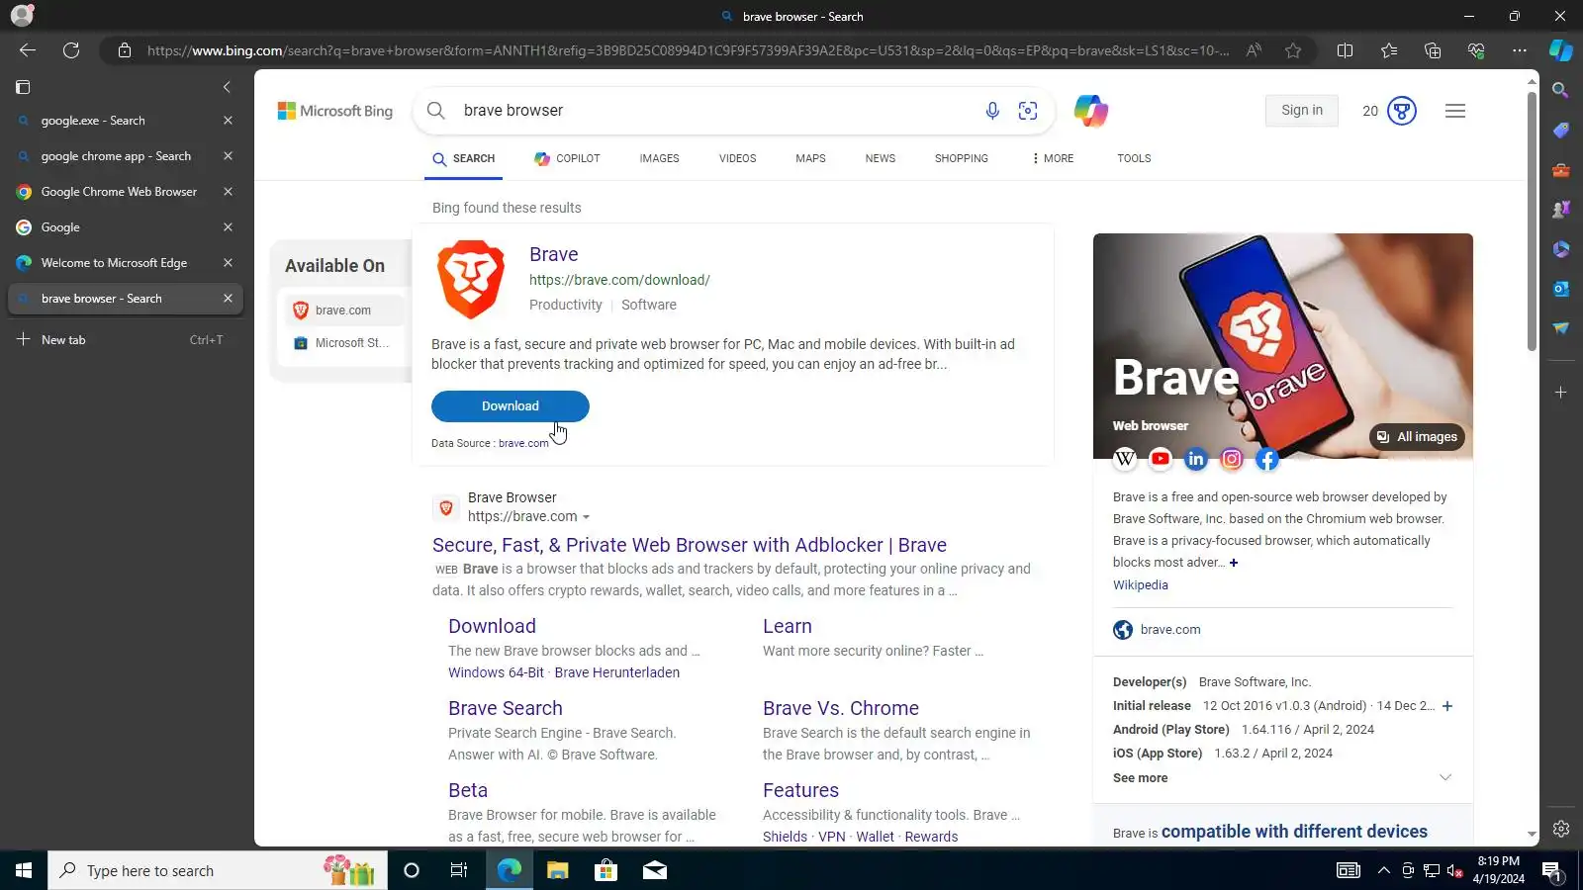
Task: Search using an image icon
Action: [1028, 111]
